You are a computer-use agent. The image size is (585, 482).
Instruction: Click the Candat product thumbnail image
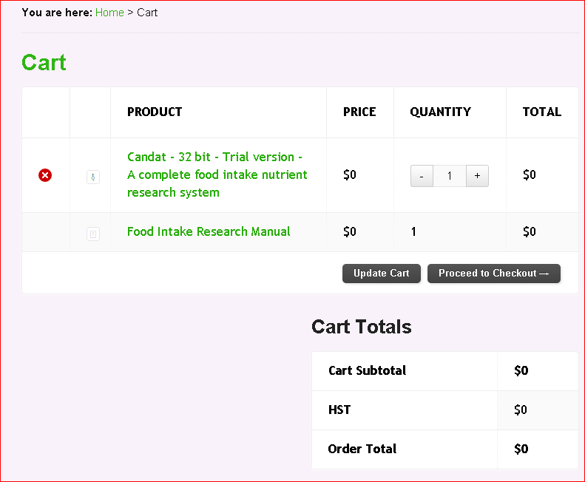92,177
